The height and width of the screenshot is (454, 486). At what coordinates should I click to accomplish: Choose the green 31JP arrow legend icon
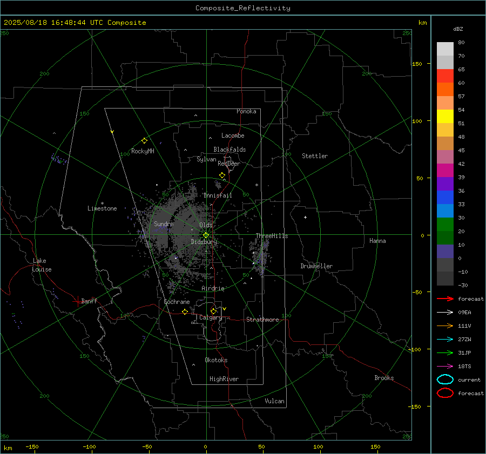[445, 353]
